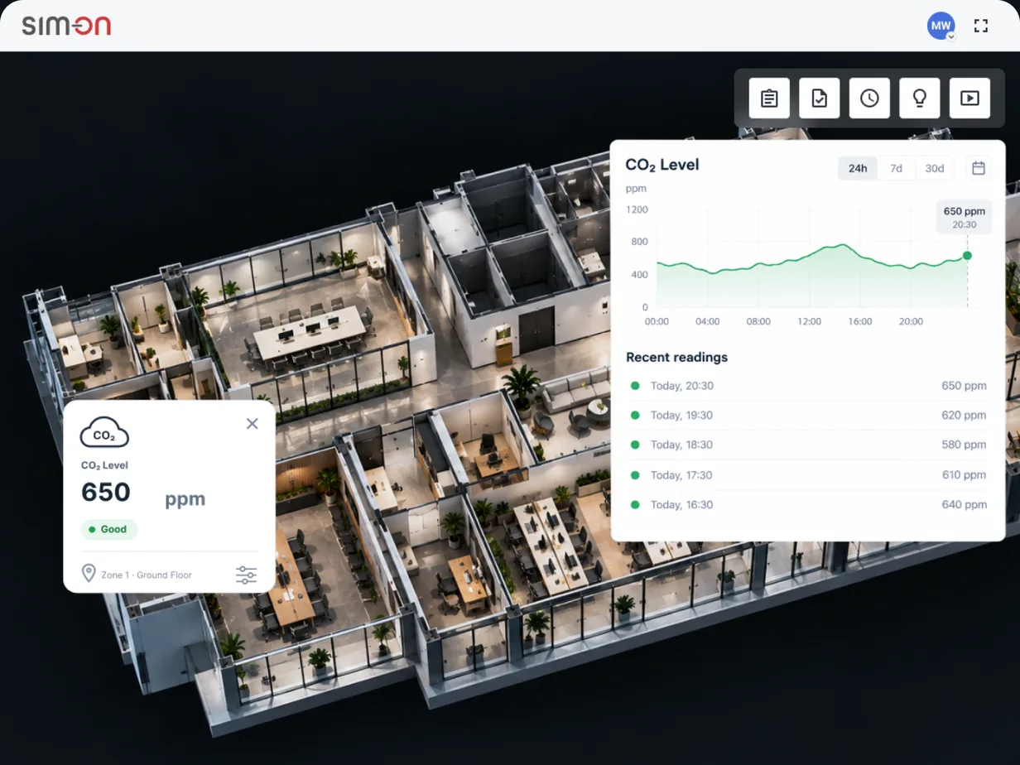Click the CO₂ Level chart title
Viewport: 1020px width, 765px height.
point(662,166)
